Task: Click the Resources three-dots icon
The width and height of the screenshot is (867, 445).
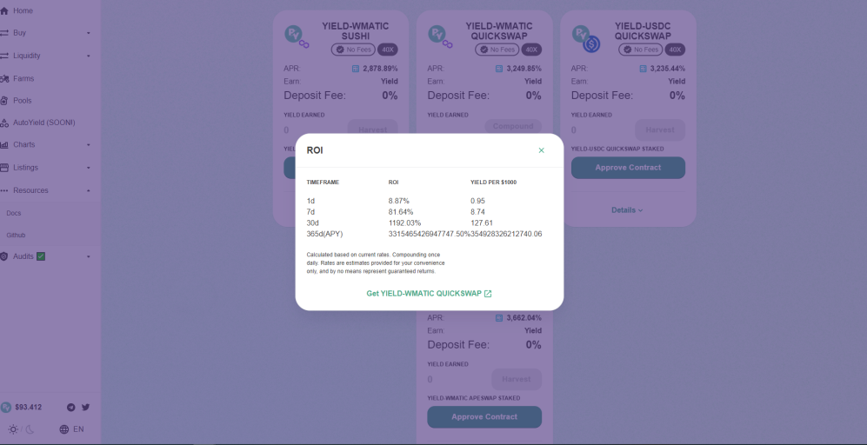Action: pos(4,190)
